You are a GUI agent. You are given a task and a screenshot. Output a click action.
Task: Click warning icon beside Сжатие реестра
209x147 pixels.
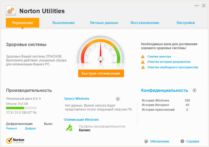[x=143, y=57]
